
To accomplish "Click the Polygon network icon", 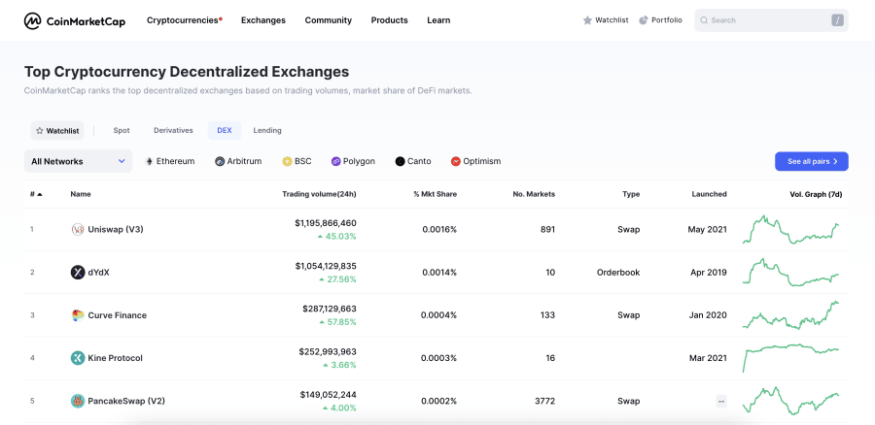I will point(335,161).
